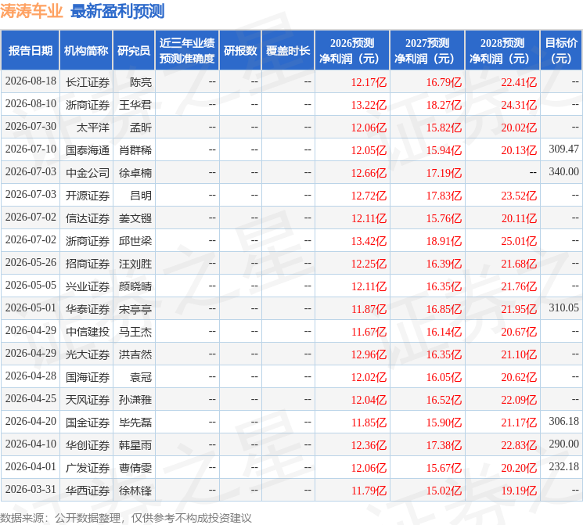
Task: Select the 天风证券 institution cell
Action: (x=88, y=400)
